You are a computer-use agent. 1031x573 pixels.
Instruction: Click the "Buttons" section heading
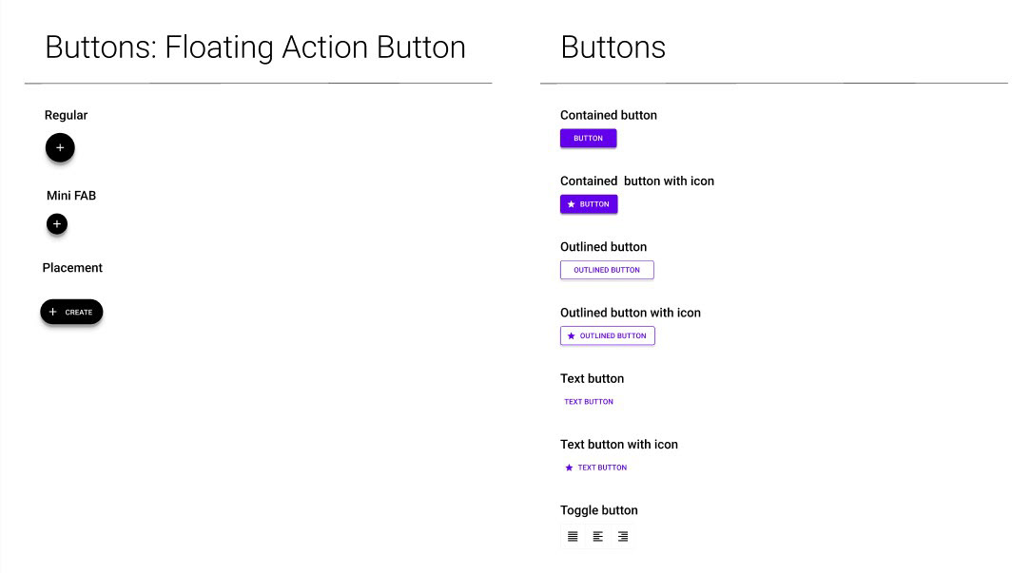pyautogui.click(x=613, y=48)
